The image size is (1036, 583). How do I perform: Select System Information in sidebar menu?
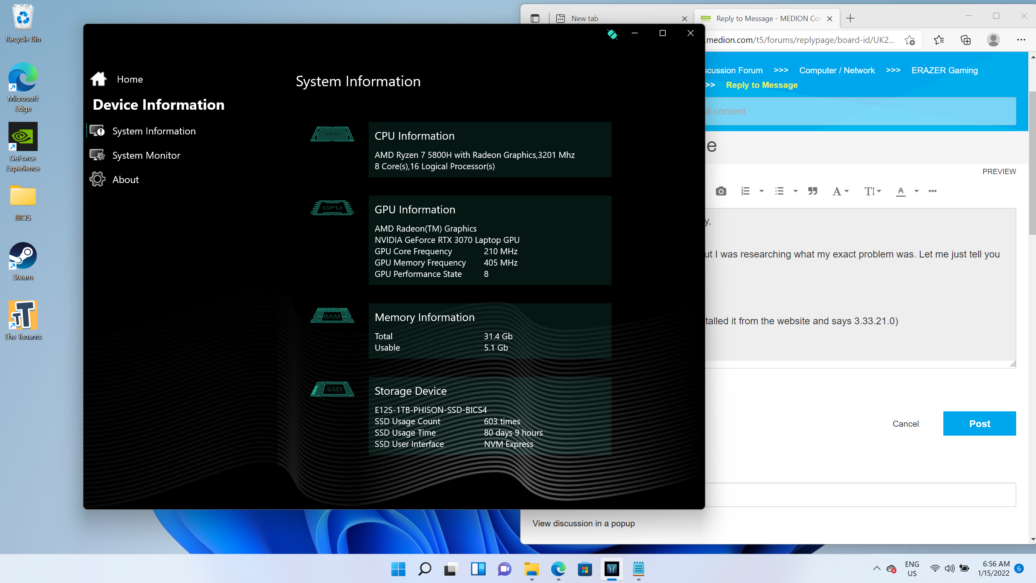coord(154,131)
